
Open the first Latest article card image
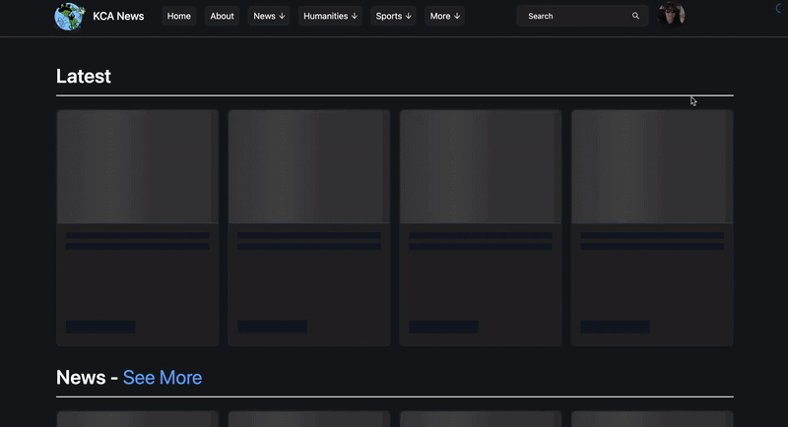(137, 166)
